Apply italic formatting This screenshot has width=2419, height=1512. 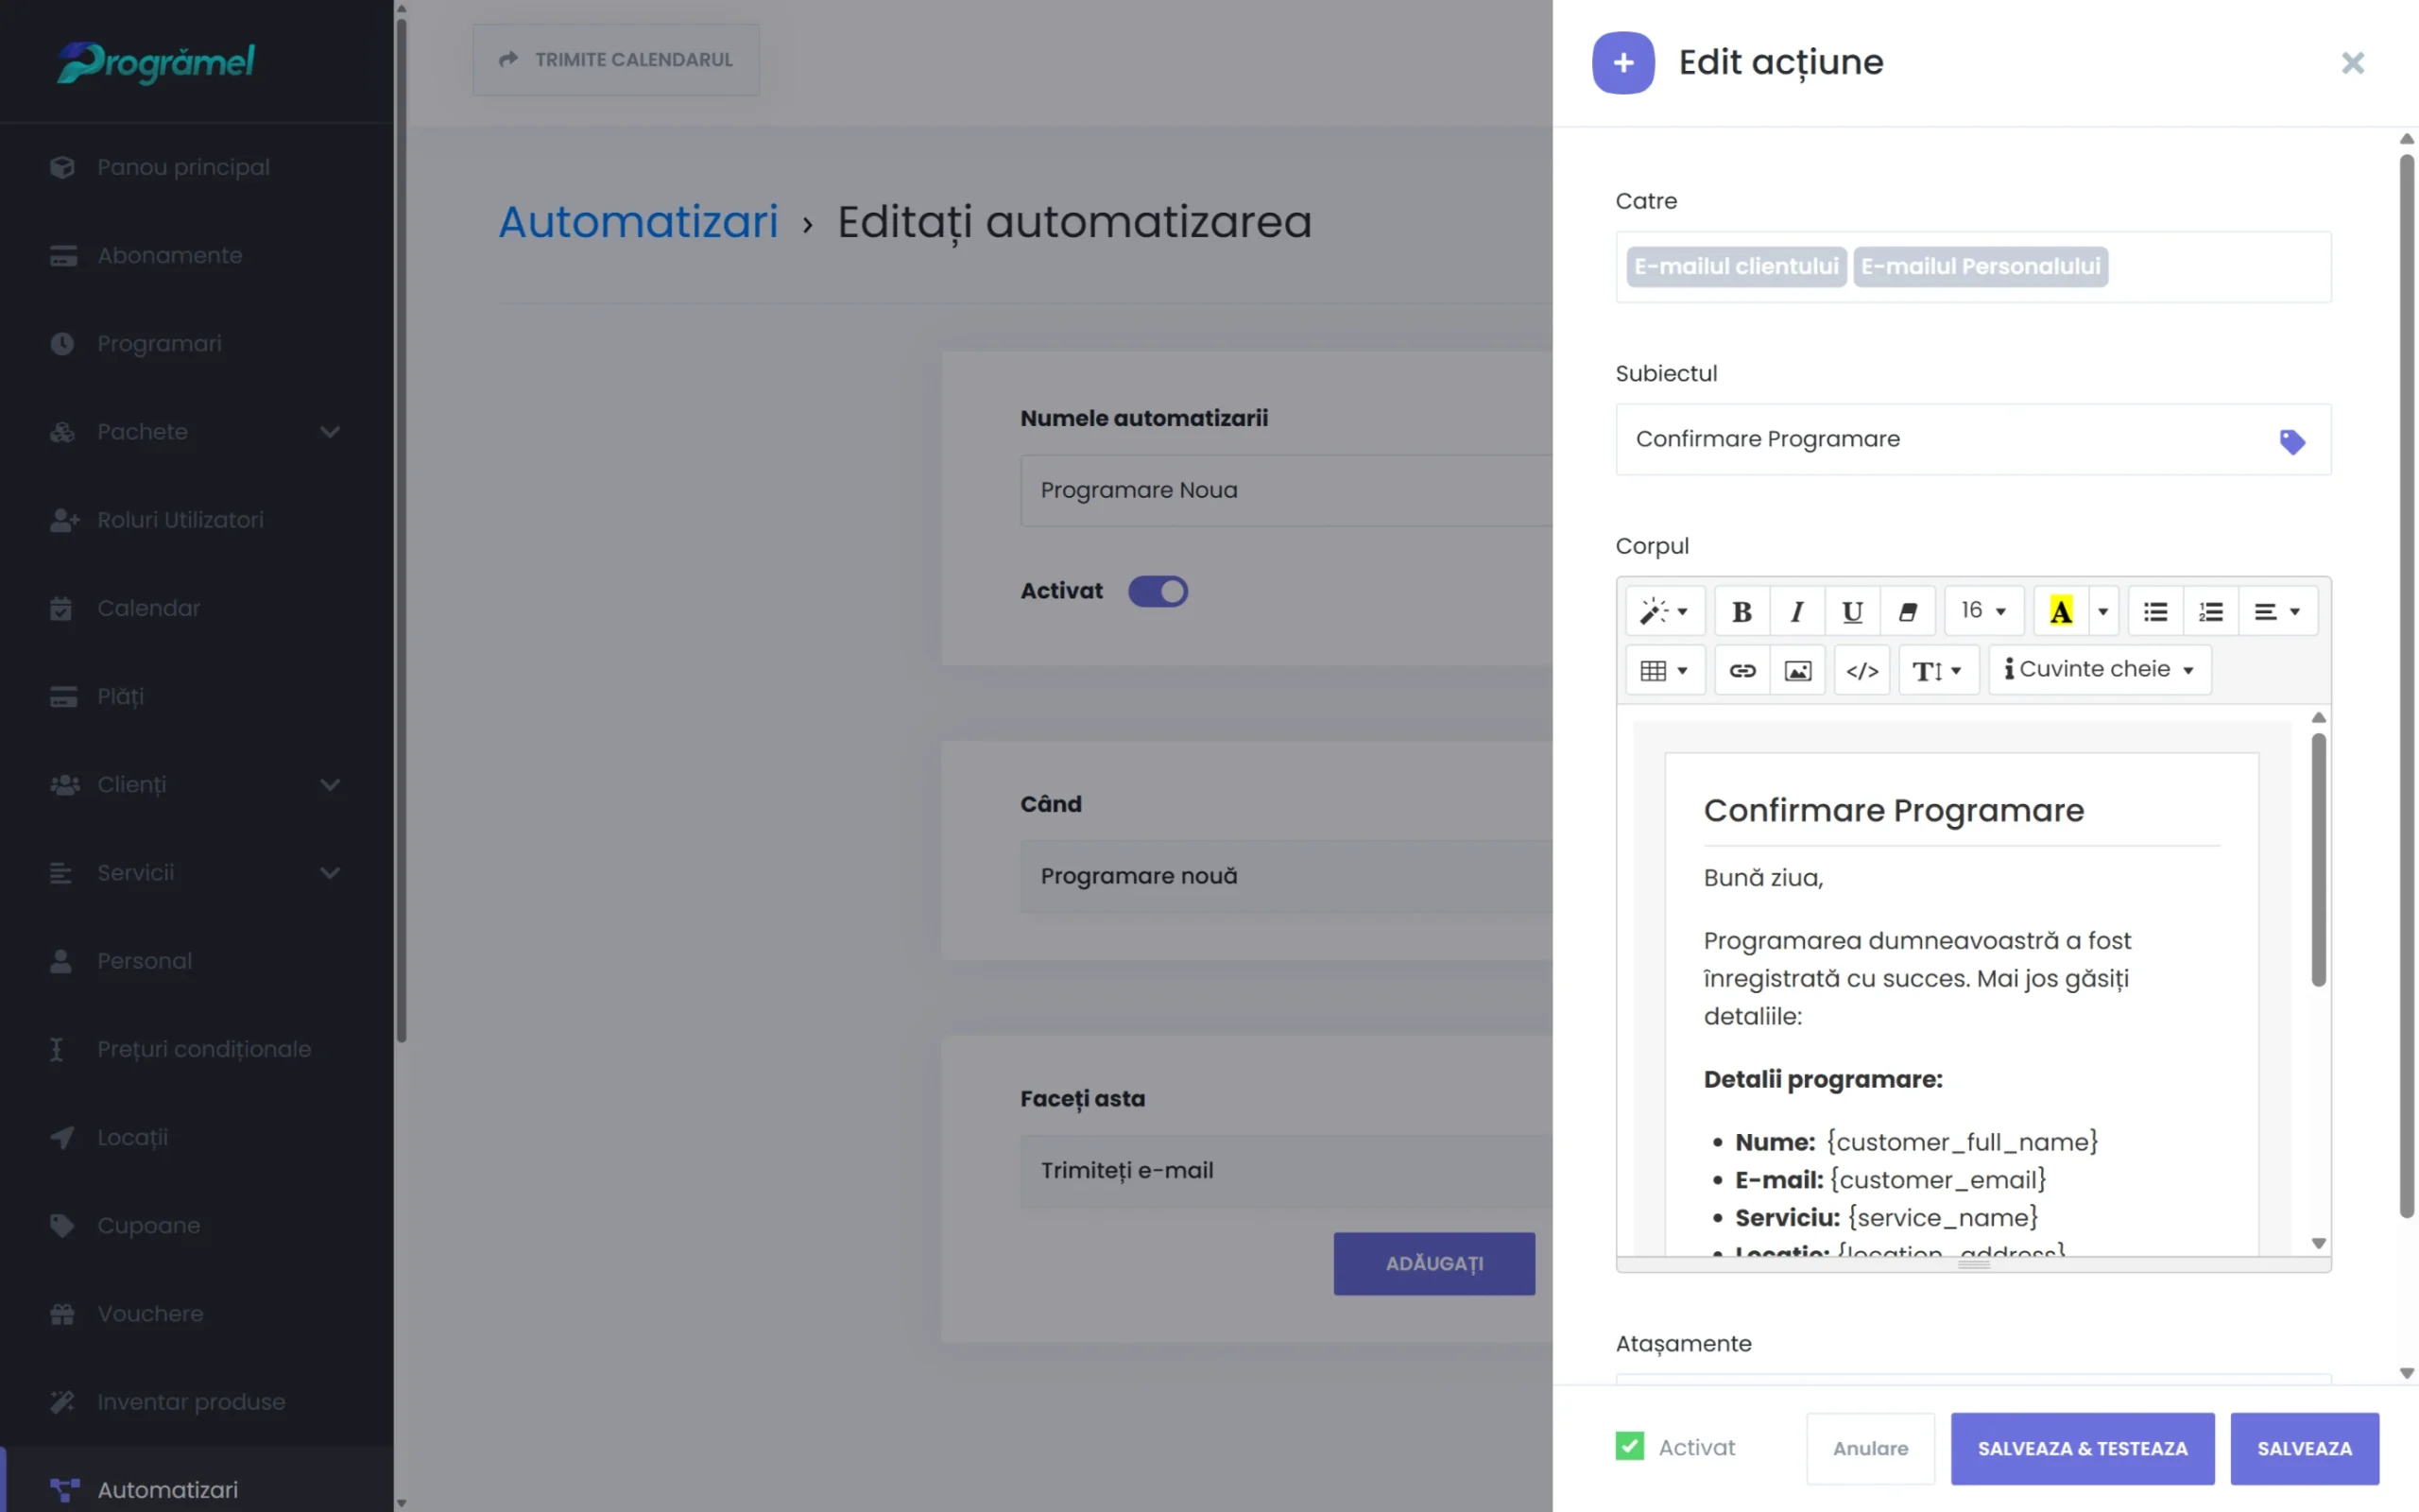pyautogui.click(x=1797, y=610)
